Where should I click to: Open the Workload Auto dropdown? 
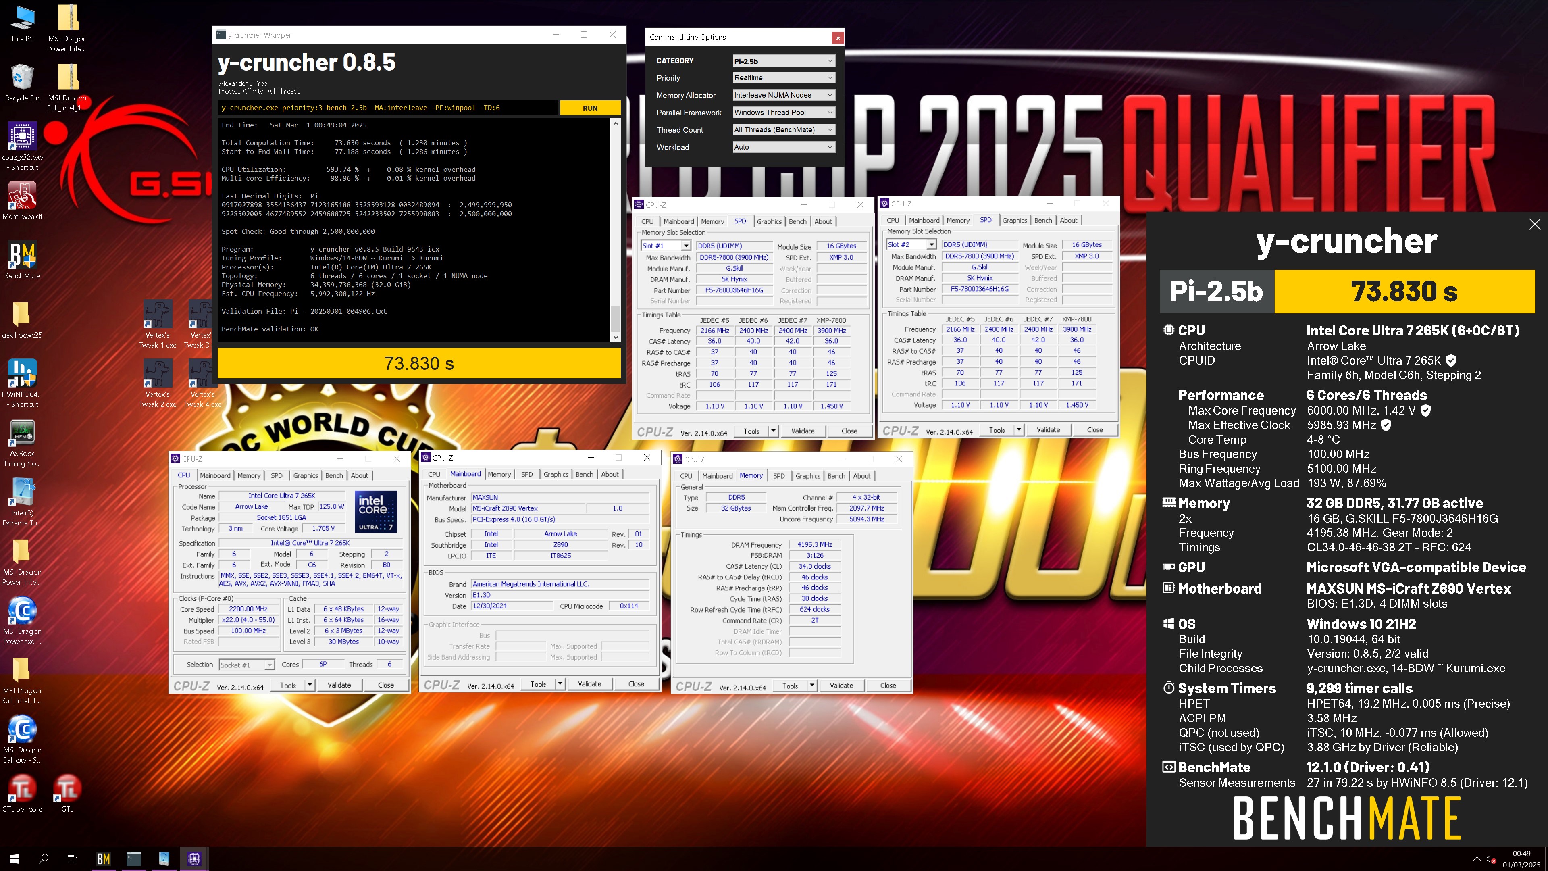pos(784,147)
